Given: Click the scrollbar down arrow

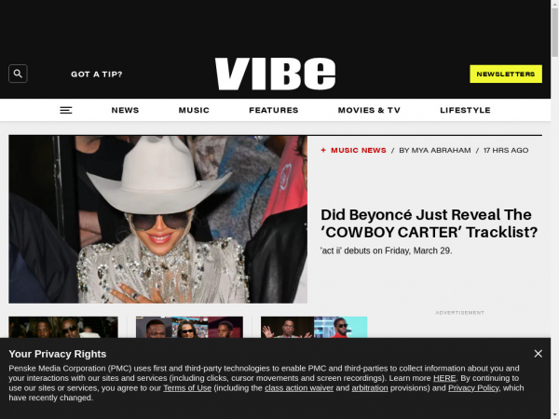Looking at the screenshot, I should click(x=554, y=416).
